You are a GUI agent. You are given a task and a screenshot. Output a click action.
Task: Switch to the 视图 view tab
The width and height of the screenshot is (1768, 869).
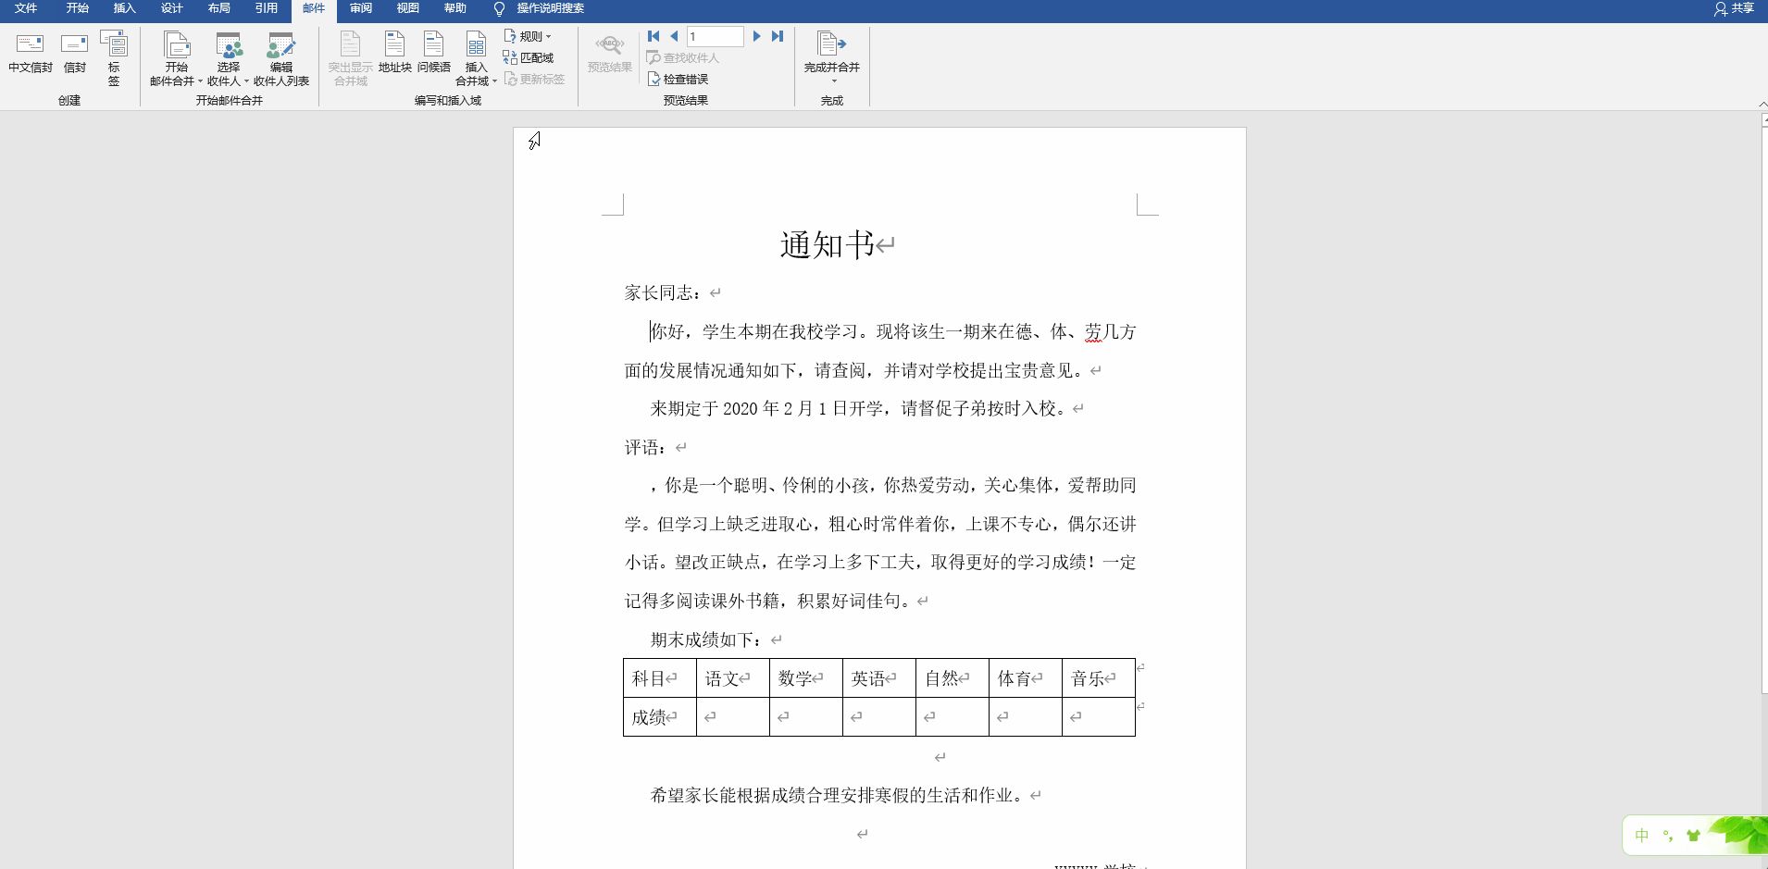coord(407,8)
